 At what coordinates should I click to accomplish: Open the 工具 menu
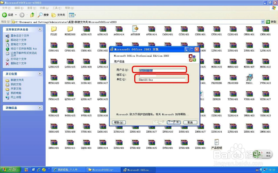tap(57, 8)
